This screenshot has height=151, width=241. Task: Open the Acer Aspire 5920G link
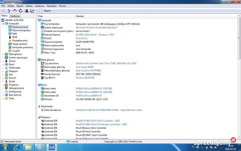[85, 67]
